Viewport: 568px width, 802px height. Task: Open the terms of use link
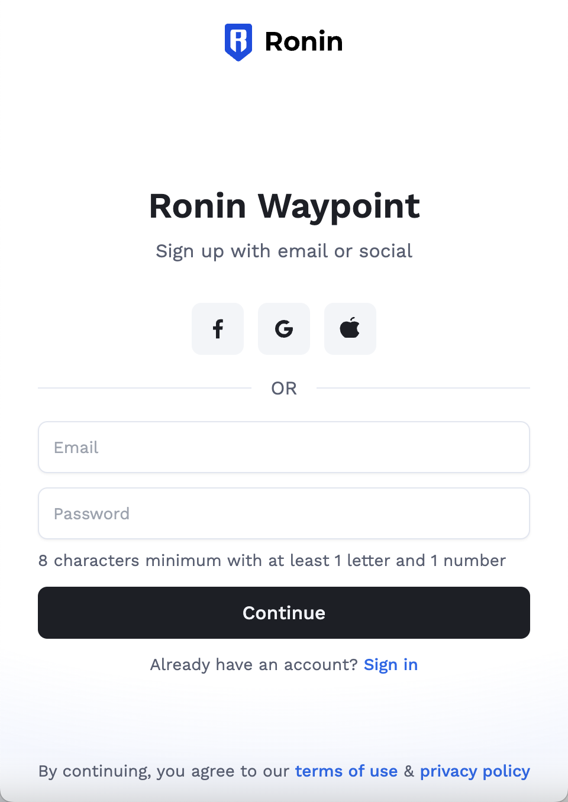pyautogui.click(x=346, y=771)
